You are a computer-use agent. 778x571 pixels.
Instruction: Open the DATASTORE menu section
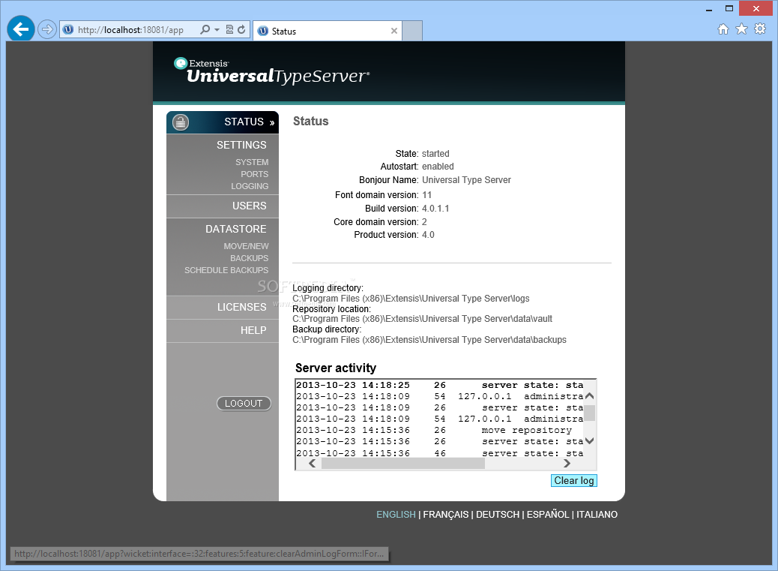[235, 229]
